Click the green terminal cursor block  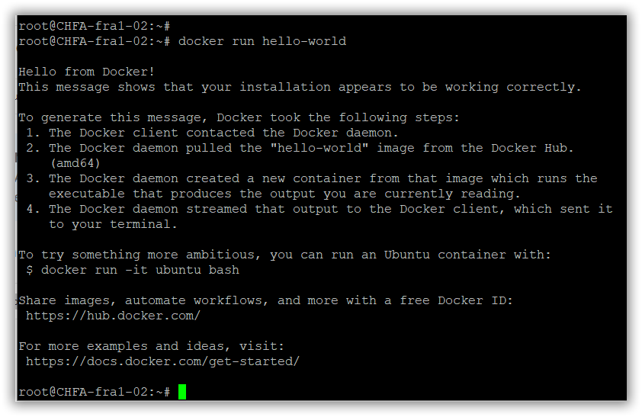[x=182, y=392]
